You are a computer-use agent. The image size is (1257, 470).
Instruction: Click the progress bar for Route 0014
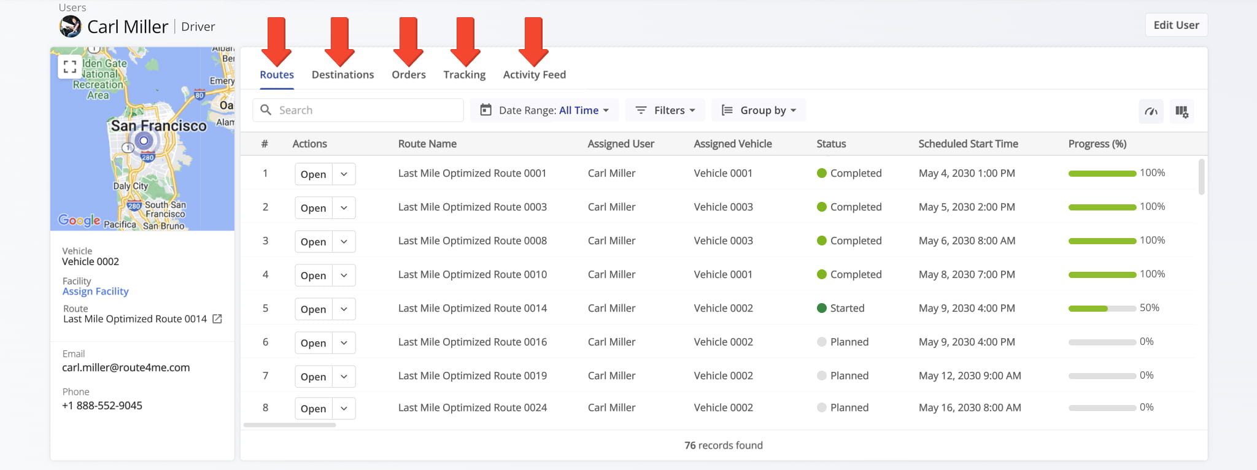point(1102,309)
